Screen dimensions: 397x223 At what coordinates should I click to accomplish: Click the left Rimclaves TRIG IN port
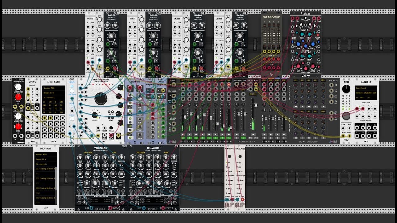click(x=227, y=199)
